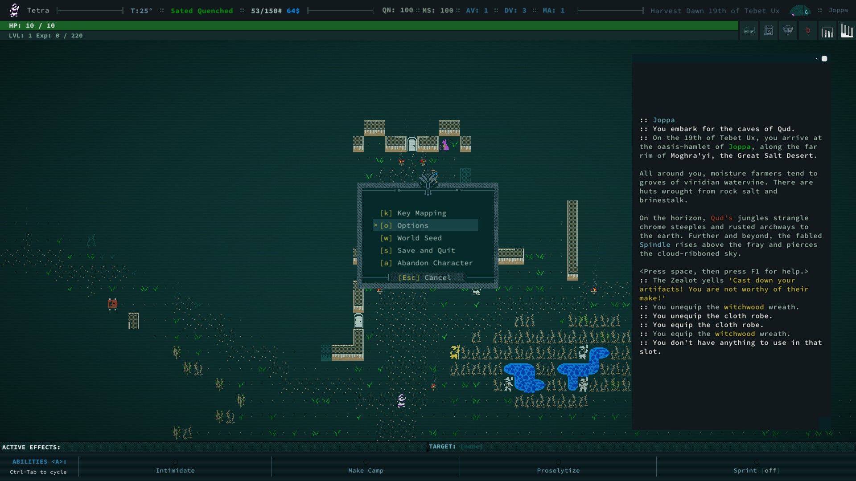Click the day-night dial in top bar
The height and width of the screenshot is (481, 856).
pos(800,10)
